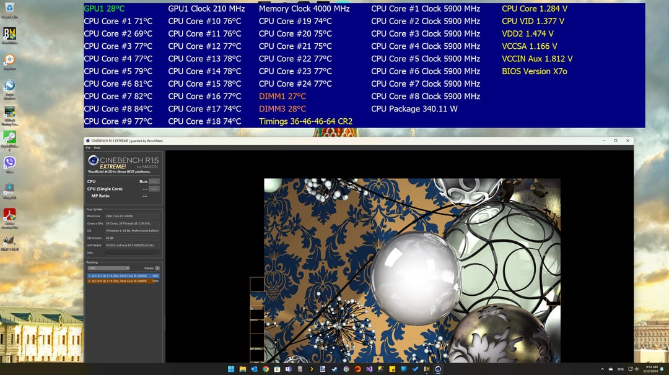Click the GFX Board field
The image size is (669, 375).
click(133, 245)
